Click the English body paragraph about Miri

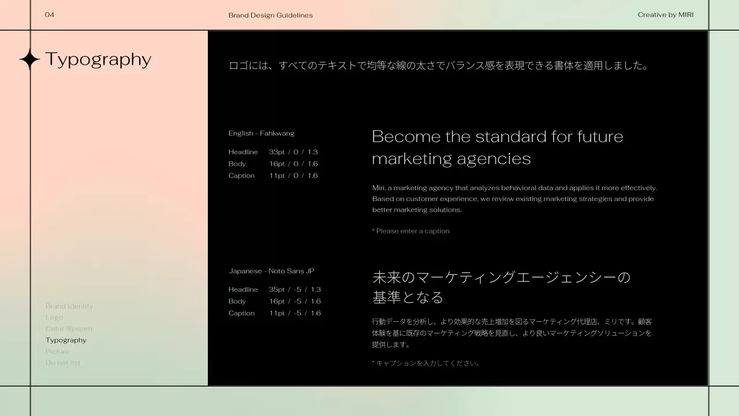tap(514, 199)
